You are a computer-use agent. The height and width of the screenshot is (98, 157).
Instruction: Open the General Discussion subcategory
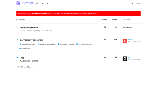click(x=47, y=44)
